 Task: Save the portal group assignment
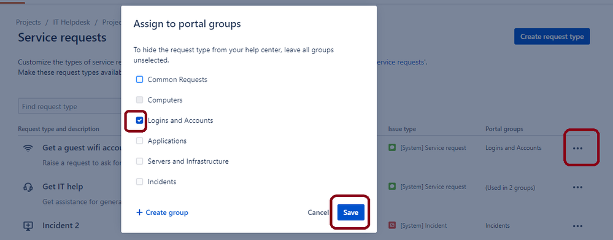click(350, 212)
